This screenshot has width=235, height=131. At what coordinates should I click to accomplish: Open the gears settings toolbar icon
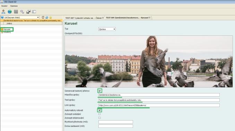click(x=22, y=11)
